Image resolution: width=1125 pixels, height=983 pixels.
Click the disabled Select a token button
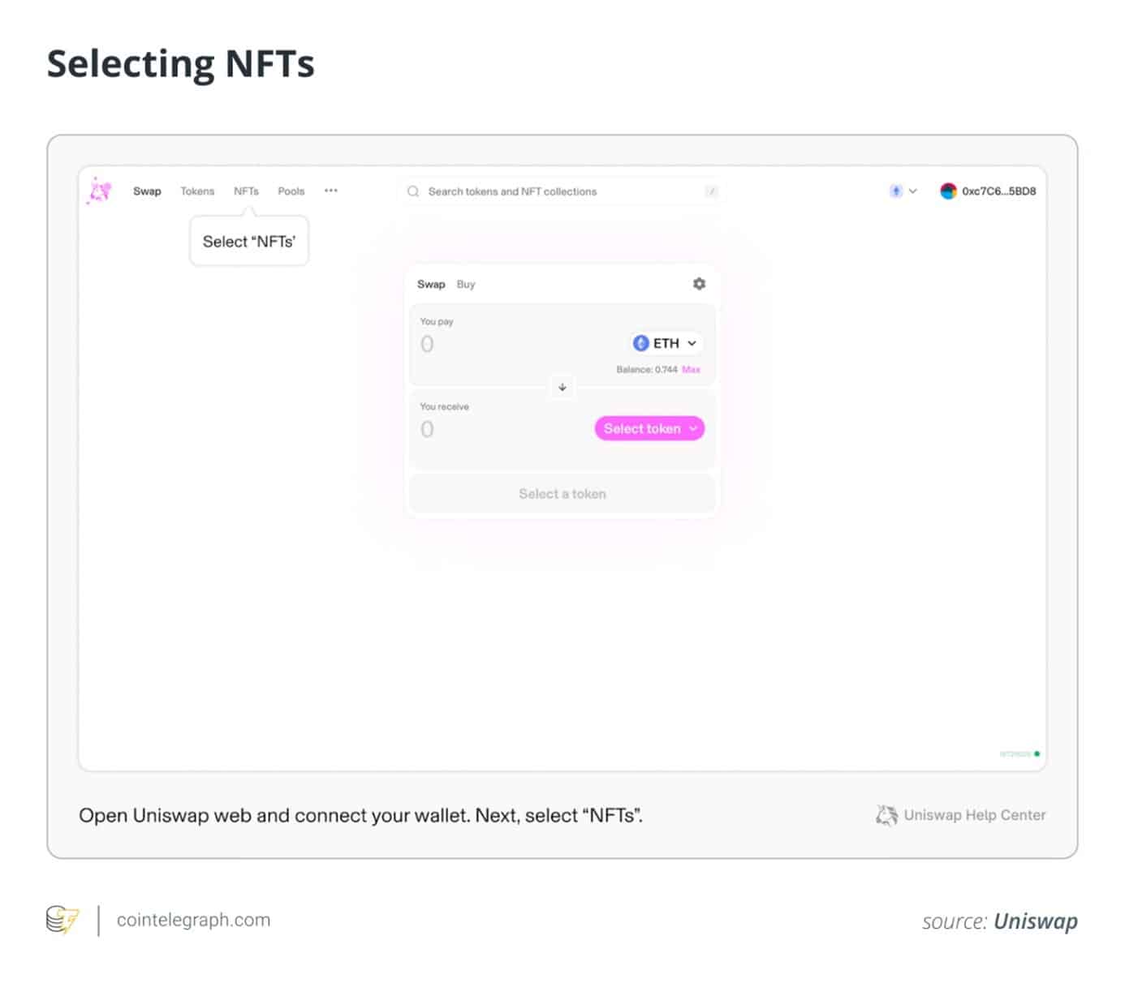point(562,494)
